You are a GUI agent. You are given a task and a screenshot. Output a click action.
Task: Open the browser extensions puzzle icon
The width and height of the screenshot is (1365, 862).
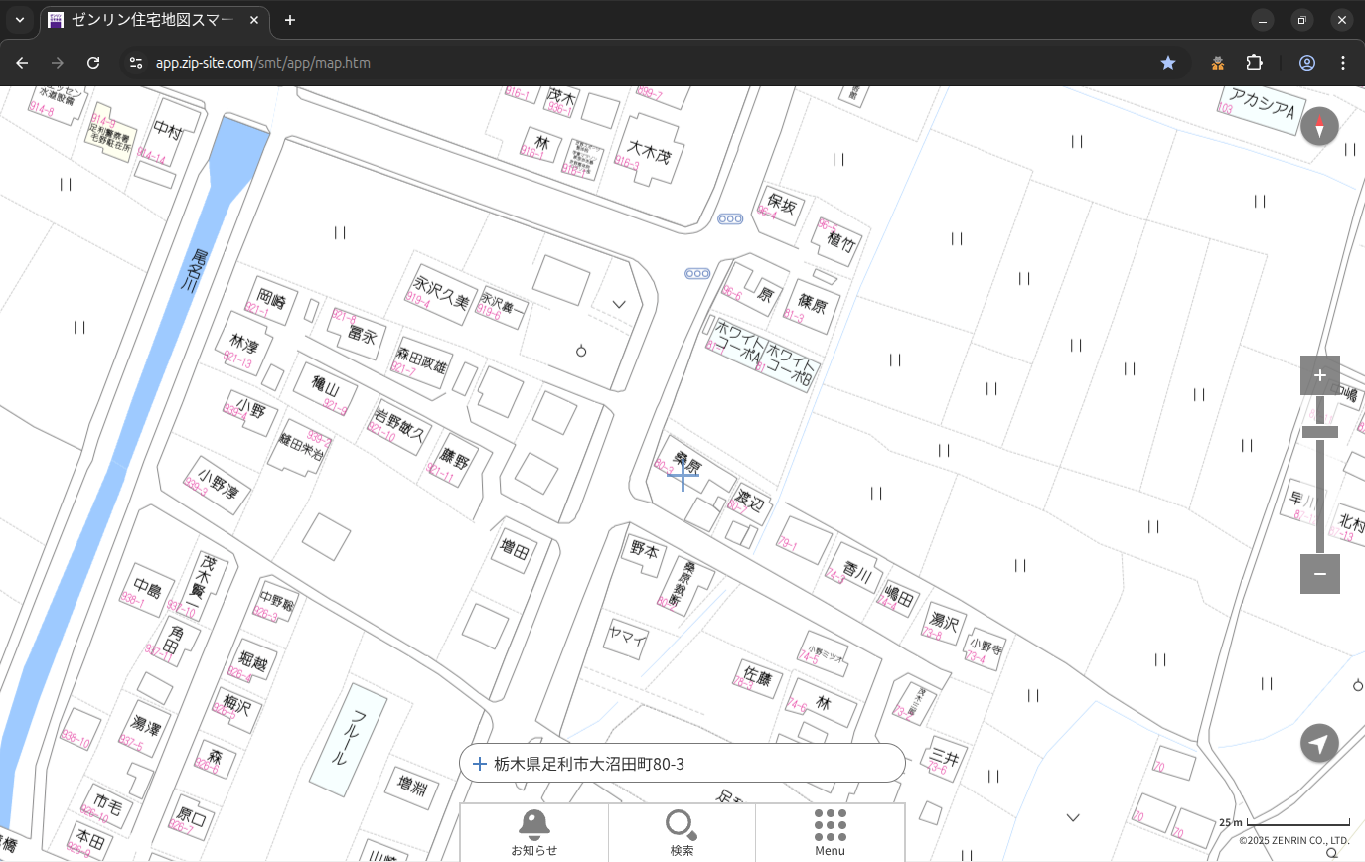(x=1254, y=63)
